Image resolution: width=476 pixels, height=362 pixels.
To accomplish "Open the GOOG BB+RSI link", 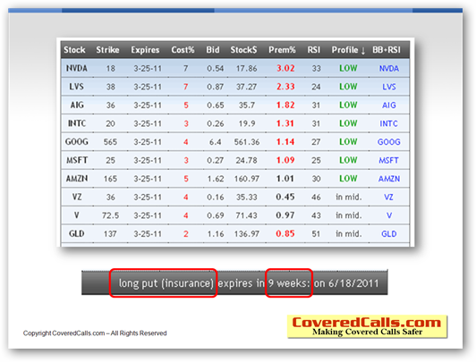I will click(389, 142).
